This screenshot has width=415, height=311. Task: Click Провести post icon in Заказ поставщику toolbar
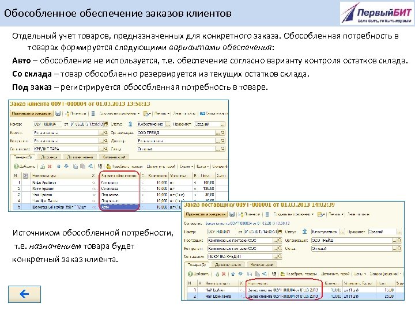click(x=250, y=214)
